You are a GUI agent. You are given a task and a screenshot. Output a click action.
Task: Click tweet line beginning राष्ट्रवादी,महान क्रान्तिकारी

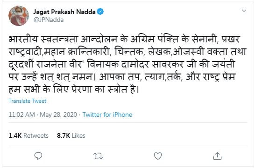click(x=127, y=52)
